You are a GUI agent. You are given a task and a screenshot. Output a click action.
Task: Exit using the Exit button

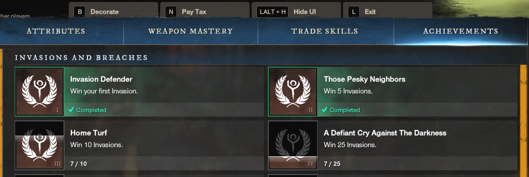click(x=388, y=11)
